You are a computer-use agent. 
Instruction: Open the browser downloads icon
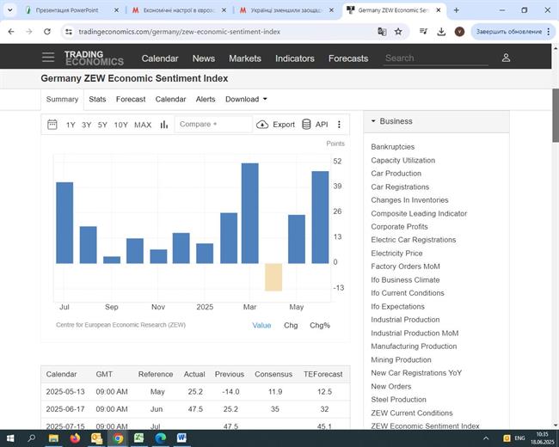coord(441,32)
